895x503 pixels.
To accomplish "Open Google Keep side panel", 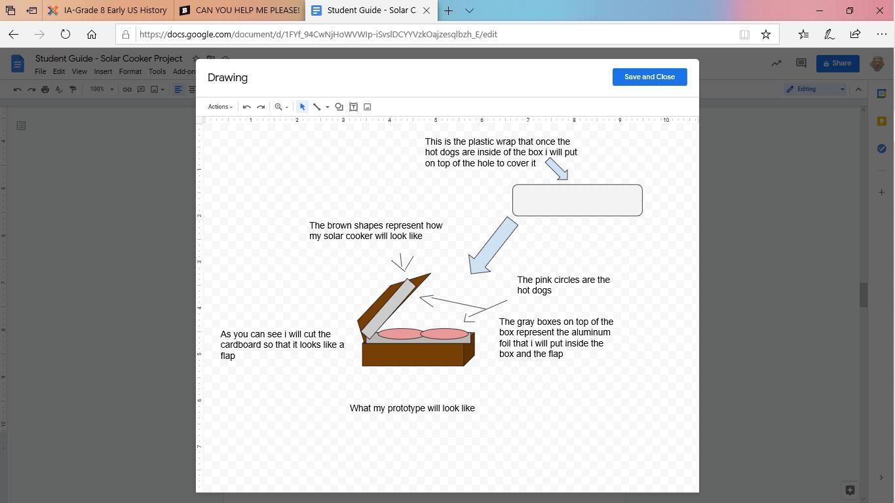I will [x=882, y=121].
